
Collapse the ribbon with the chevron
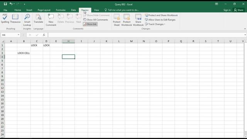245,29
